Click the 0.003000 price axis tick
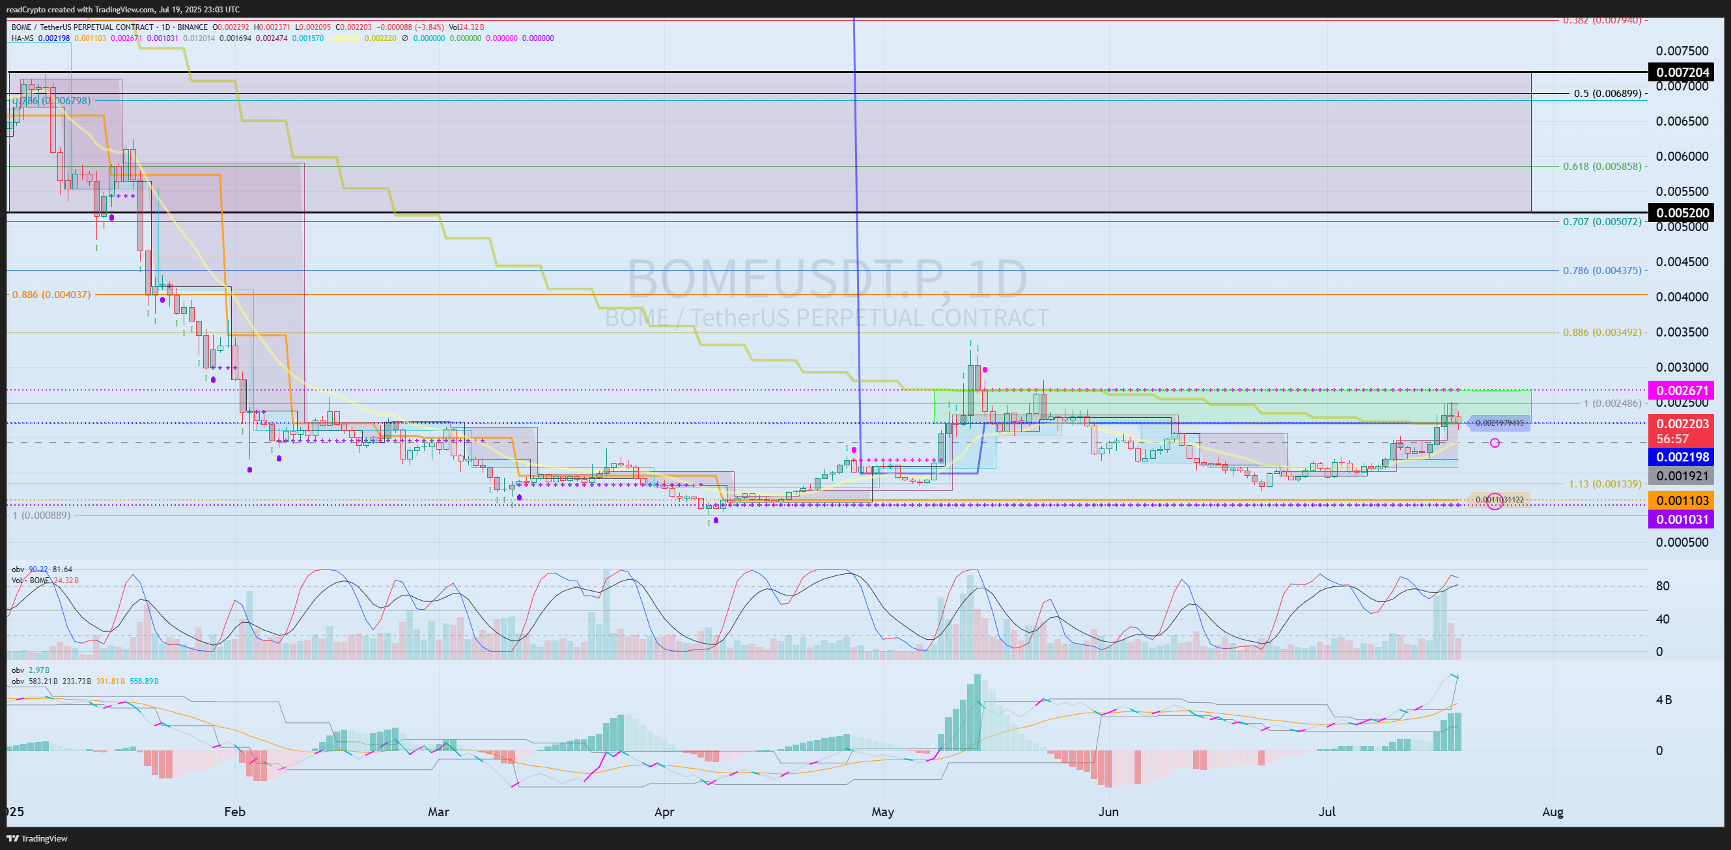1731x850 pixels. [x=1682, y=367]
